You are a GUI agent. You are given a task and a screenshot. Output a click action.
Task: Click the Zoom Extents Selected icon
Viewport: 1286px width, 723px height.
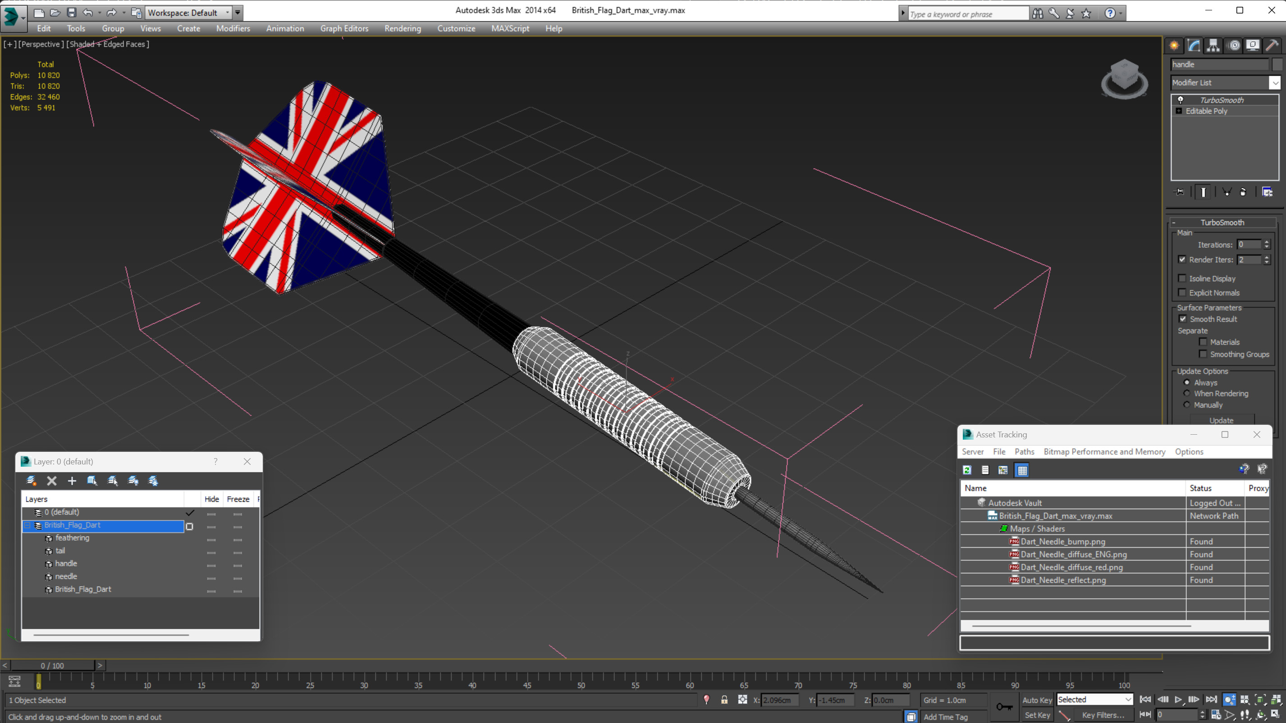click(1260, 700)
